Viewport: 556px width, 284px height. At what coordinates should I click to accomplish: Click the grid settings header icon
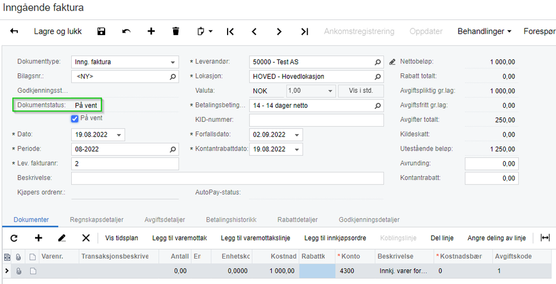7,257
